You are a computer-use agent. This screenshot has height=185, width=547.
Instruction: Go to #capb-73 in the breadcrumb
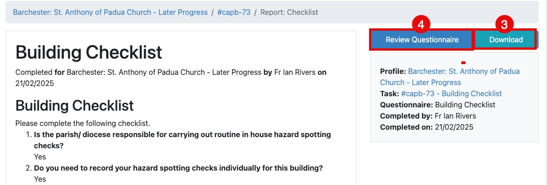point(234,12)
